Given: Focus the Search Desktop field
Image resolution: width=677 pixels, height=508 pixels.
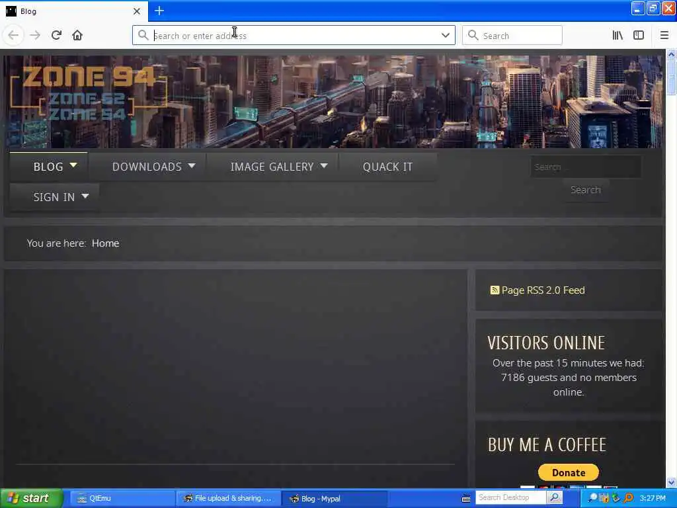Looking at the screenshot, I should [x=510, y=497].
